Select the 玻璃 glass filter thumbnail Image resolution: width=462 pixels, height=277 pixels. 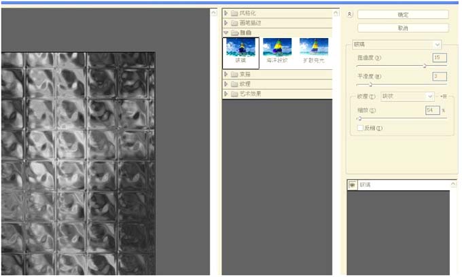tap(241, 53)
